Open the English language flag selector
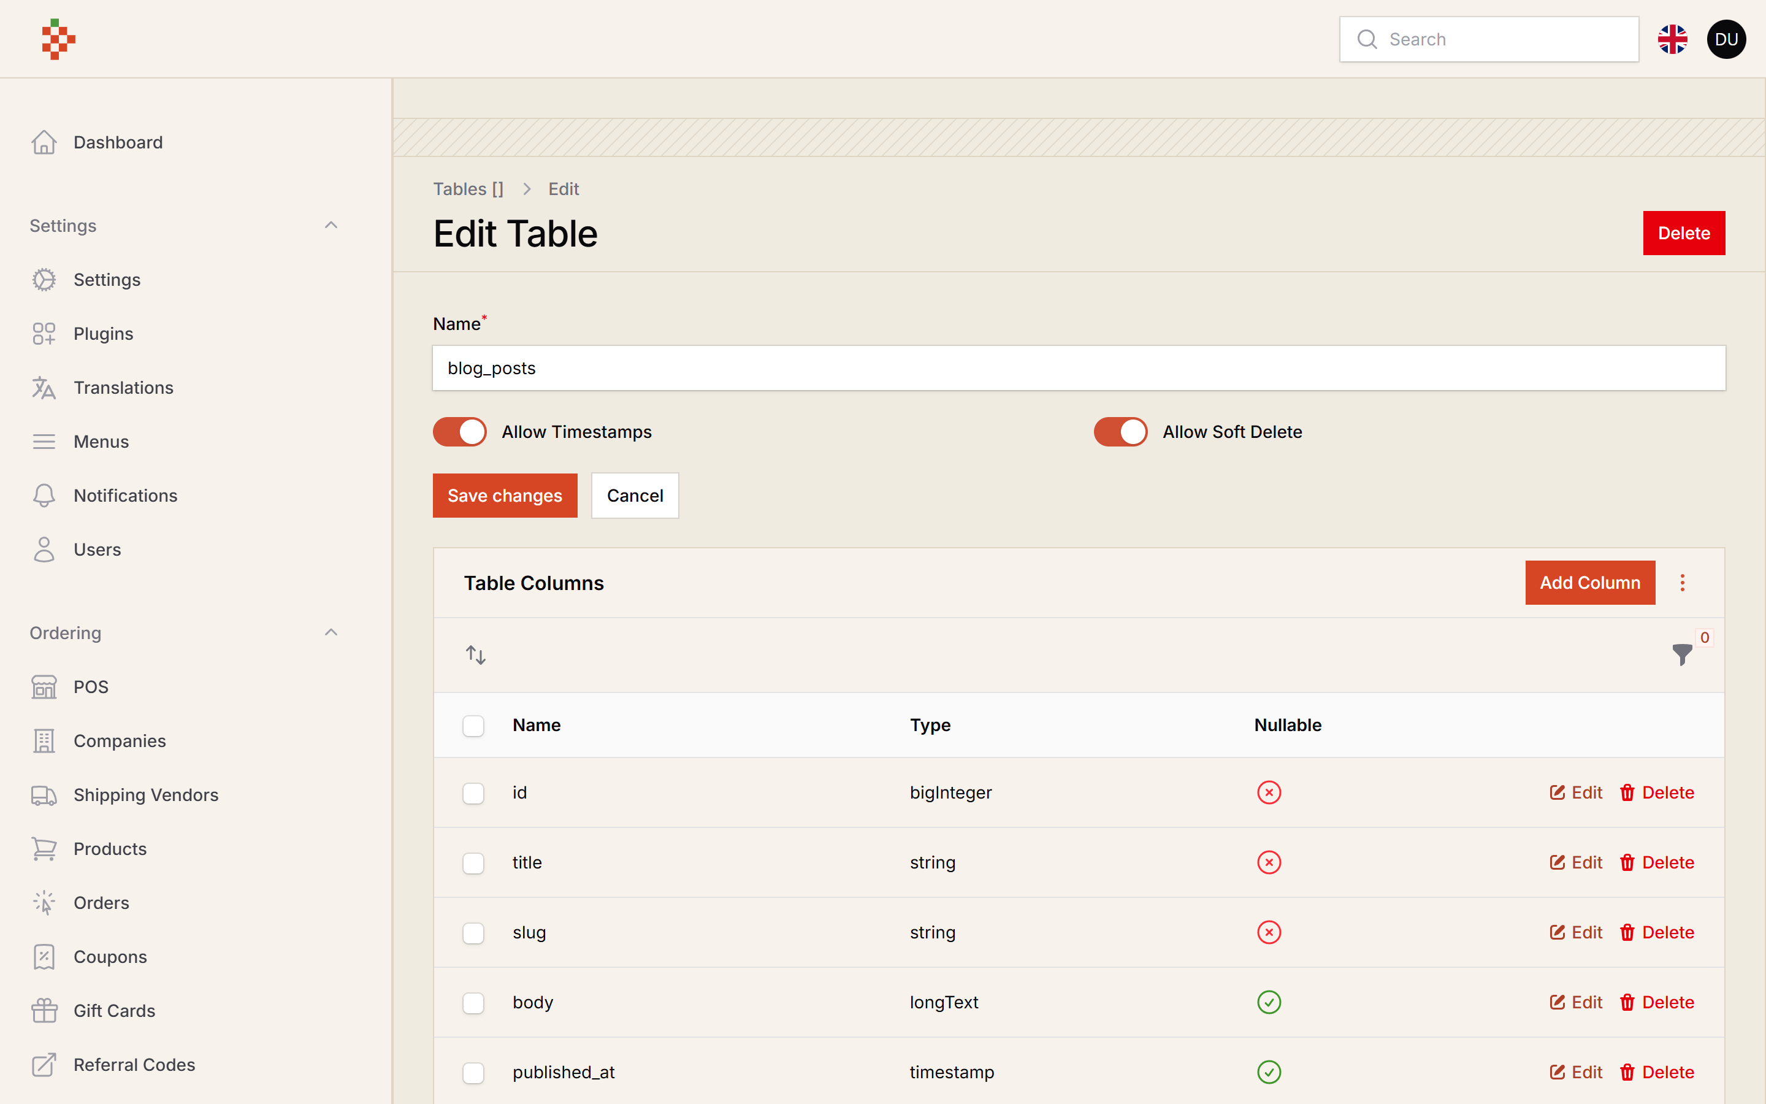 click(1672, 39)
